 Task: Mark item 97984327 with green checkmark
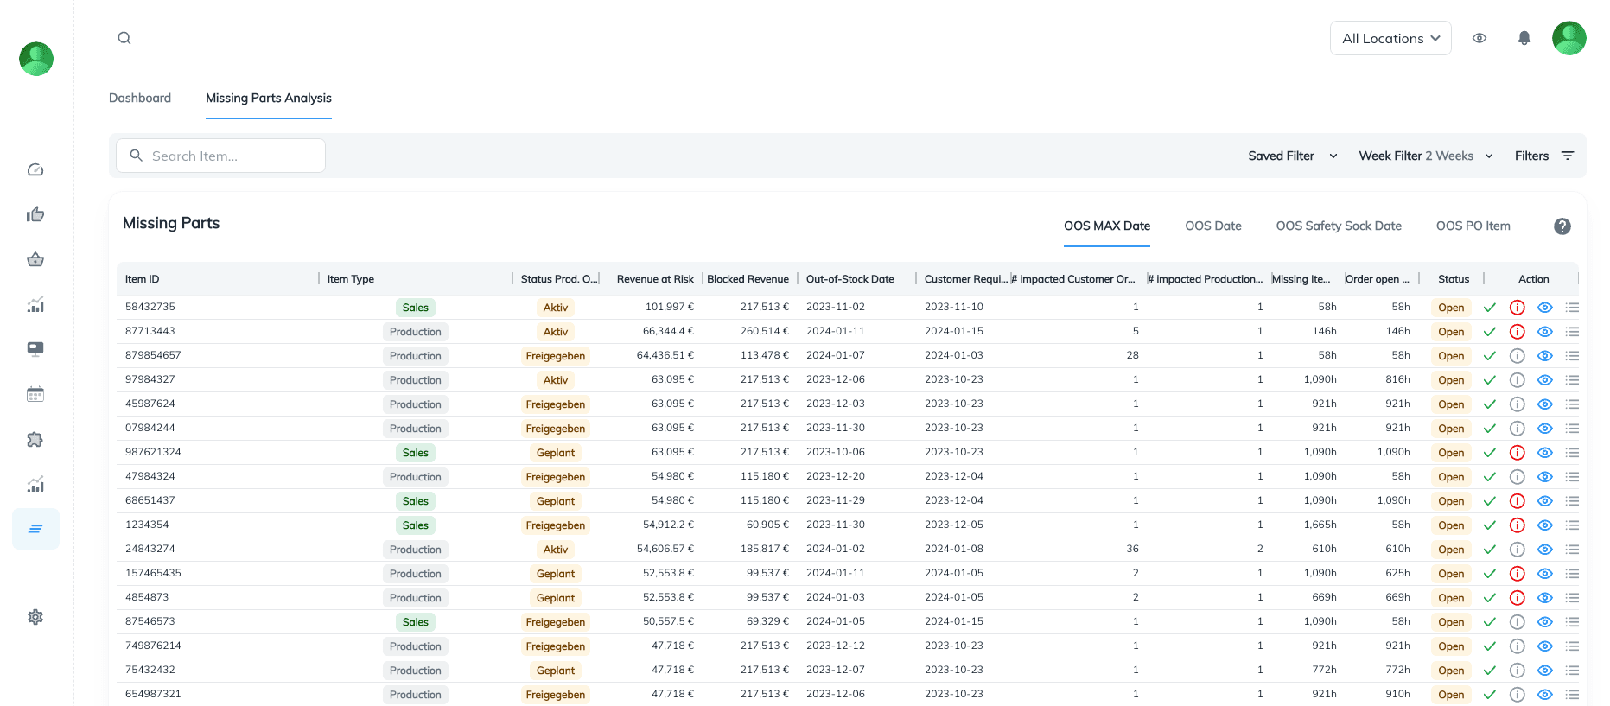(x=1490, y=380)
